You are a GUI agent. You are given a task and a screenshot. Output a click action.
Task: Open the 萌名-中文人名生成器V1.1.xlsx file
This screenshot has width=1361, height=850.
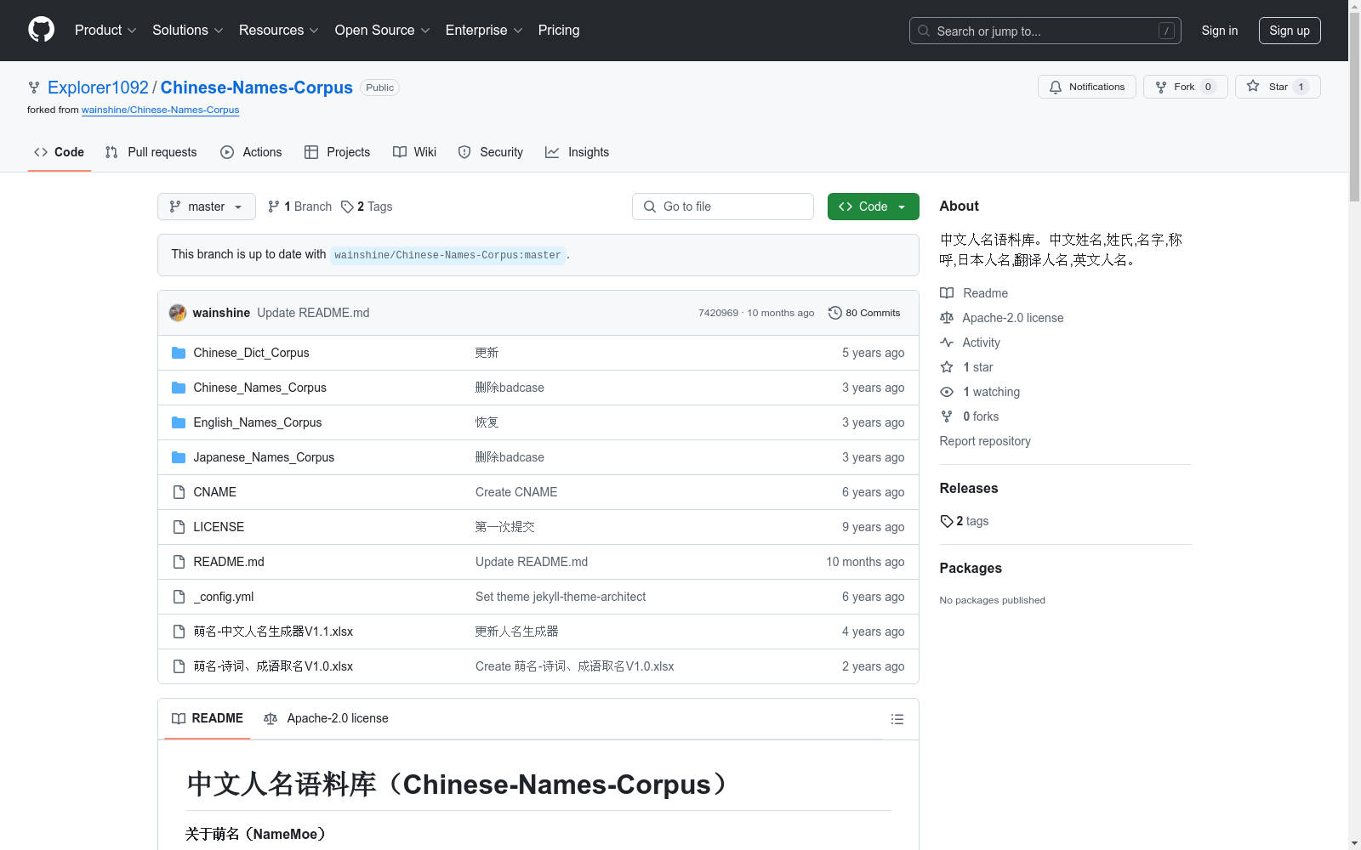[x=273, y=632]
